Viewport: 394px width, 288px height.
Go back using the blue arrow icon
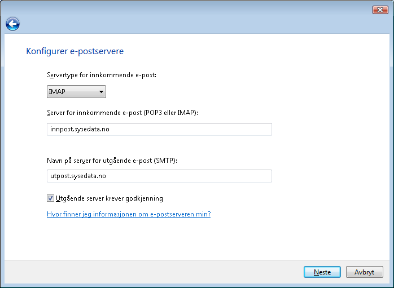12,24
